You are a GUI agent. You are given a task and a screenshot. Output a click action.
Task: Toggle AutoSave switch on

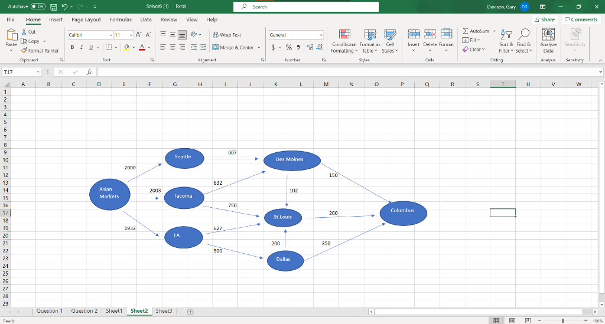[38, 6]
